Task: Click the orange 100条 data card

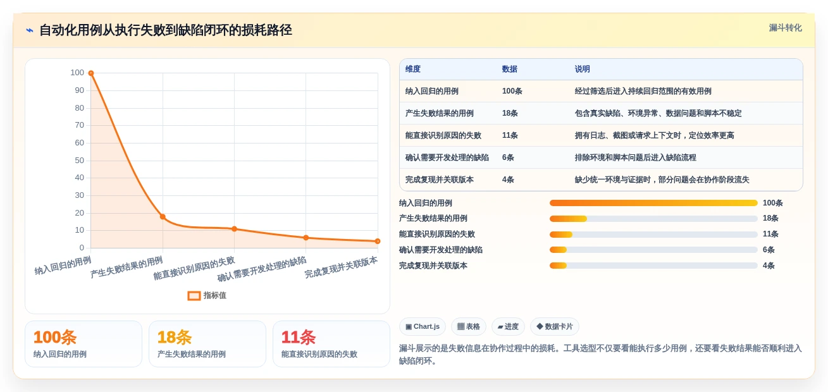Action: [83, 344]
